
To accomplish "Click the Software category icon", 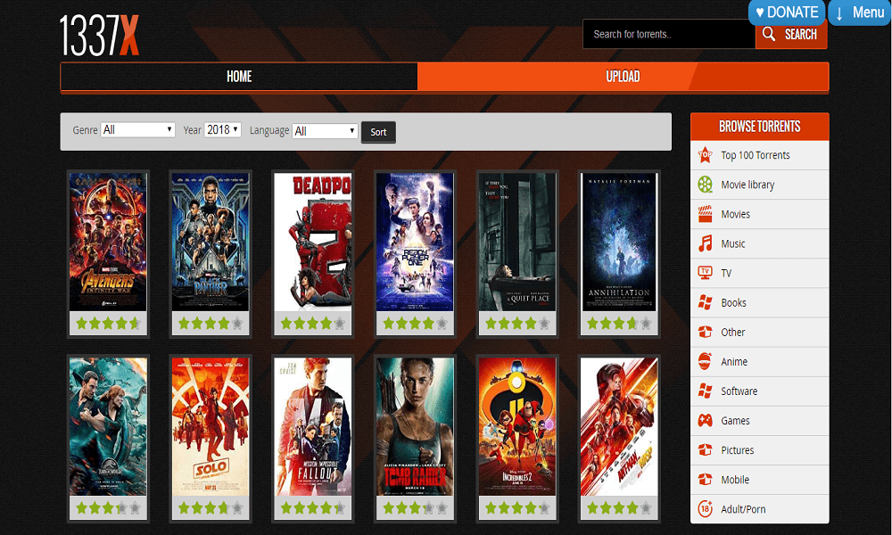I will [x=706, y=391].
